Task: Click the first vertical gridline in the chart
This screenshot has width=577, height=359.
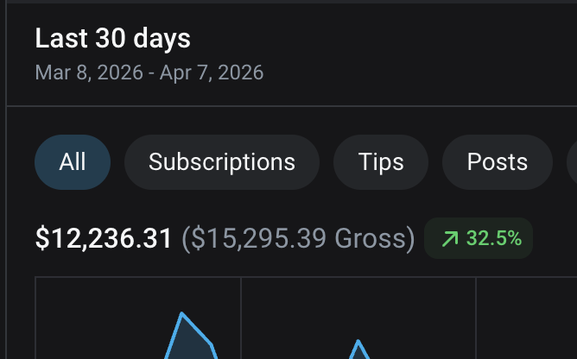Action: (x=241, y=318)
